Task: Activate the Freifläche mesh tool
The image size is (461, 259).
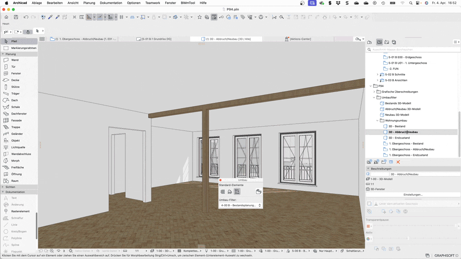Action: pyautogui.click(x=19, y=167)
